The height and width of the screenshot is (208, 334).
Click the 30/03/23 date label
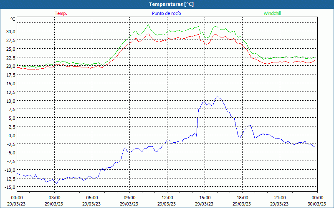tap(317, 204)
